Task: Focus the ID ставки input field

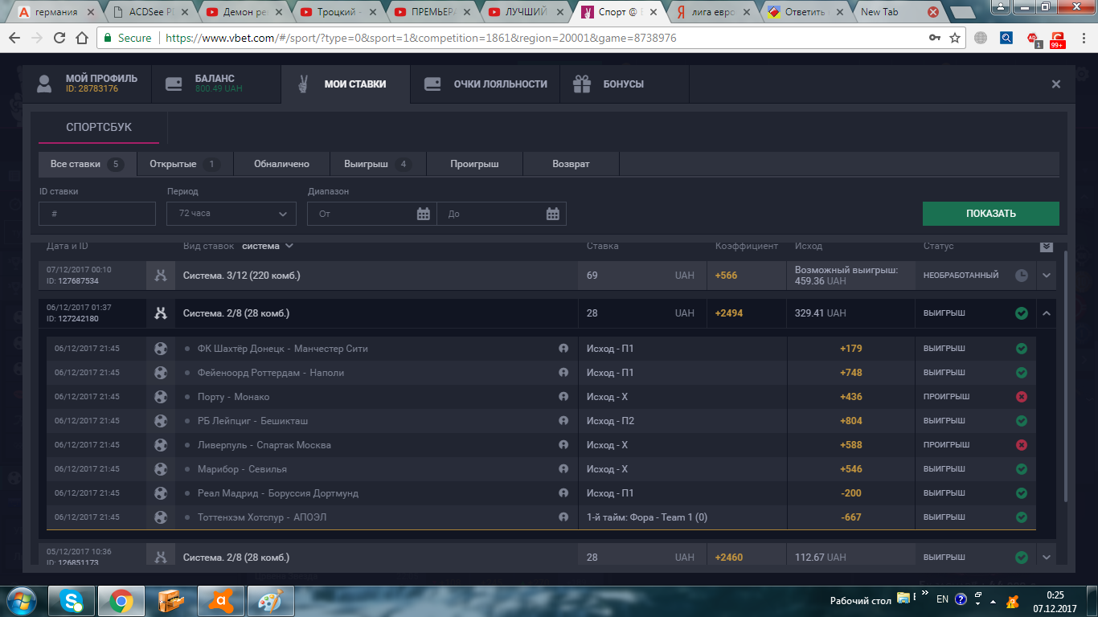Action: point(97,214)
